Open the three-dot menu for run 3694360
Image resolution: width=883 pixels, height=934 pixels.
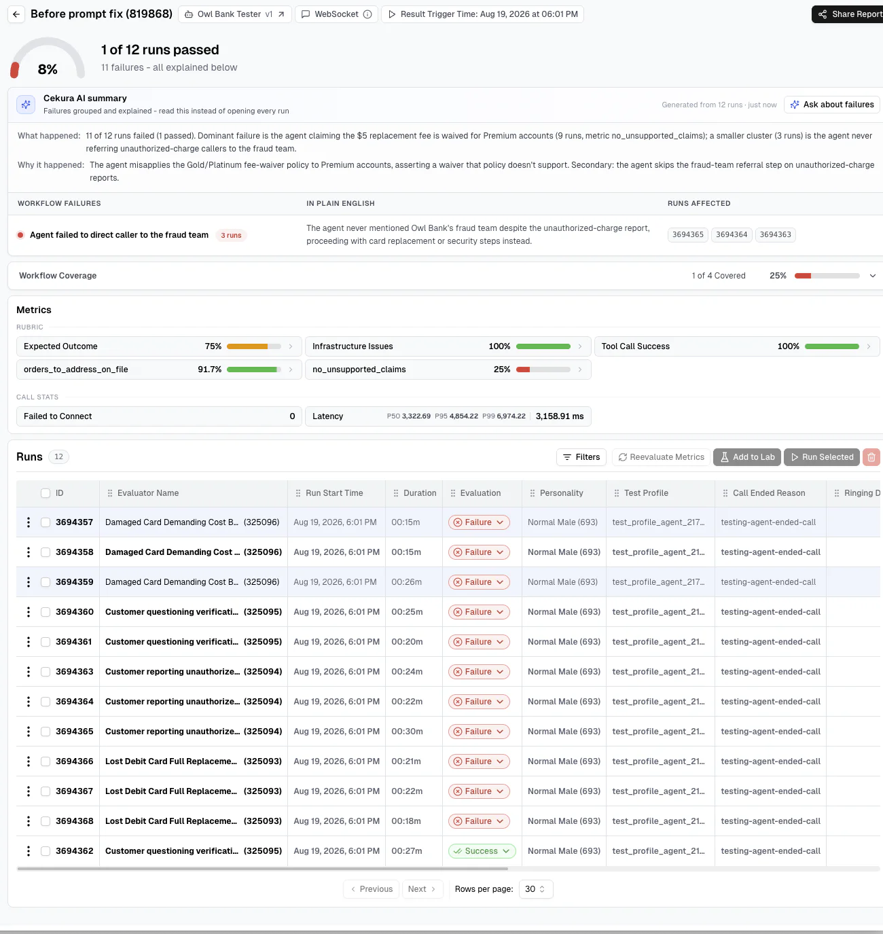click(x=28, y=612)
